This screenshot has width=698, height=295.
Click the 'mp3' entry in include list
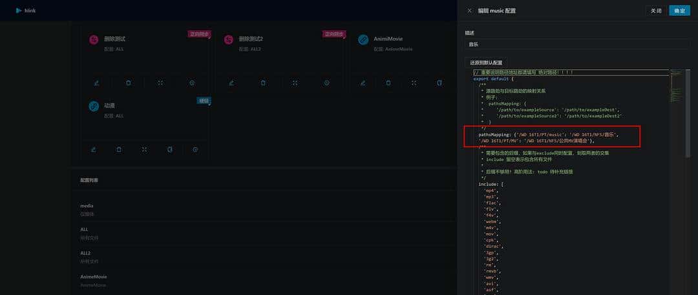pyautogui.click(x=492, y=197)
